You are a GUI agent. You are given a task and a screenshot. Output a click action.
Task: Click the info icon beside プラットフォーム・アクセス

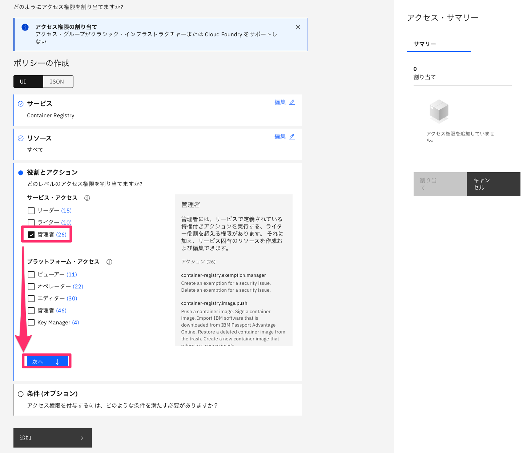[x=109, y=262]
